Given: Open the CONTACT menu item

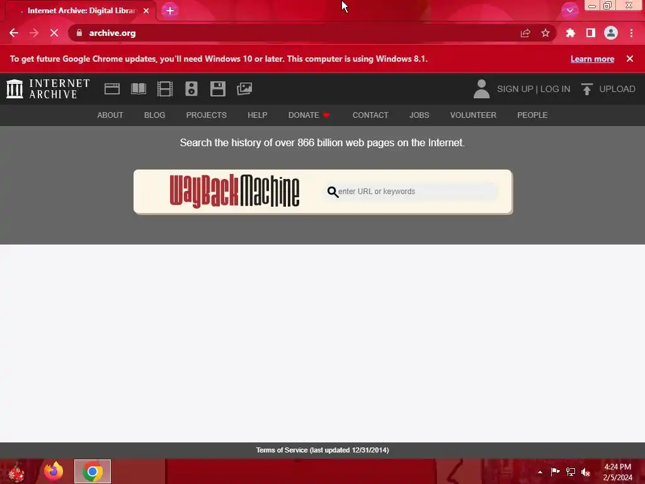Looking at the screenshot, I should tap(370, 115).
